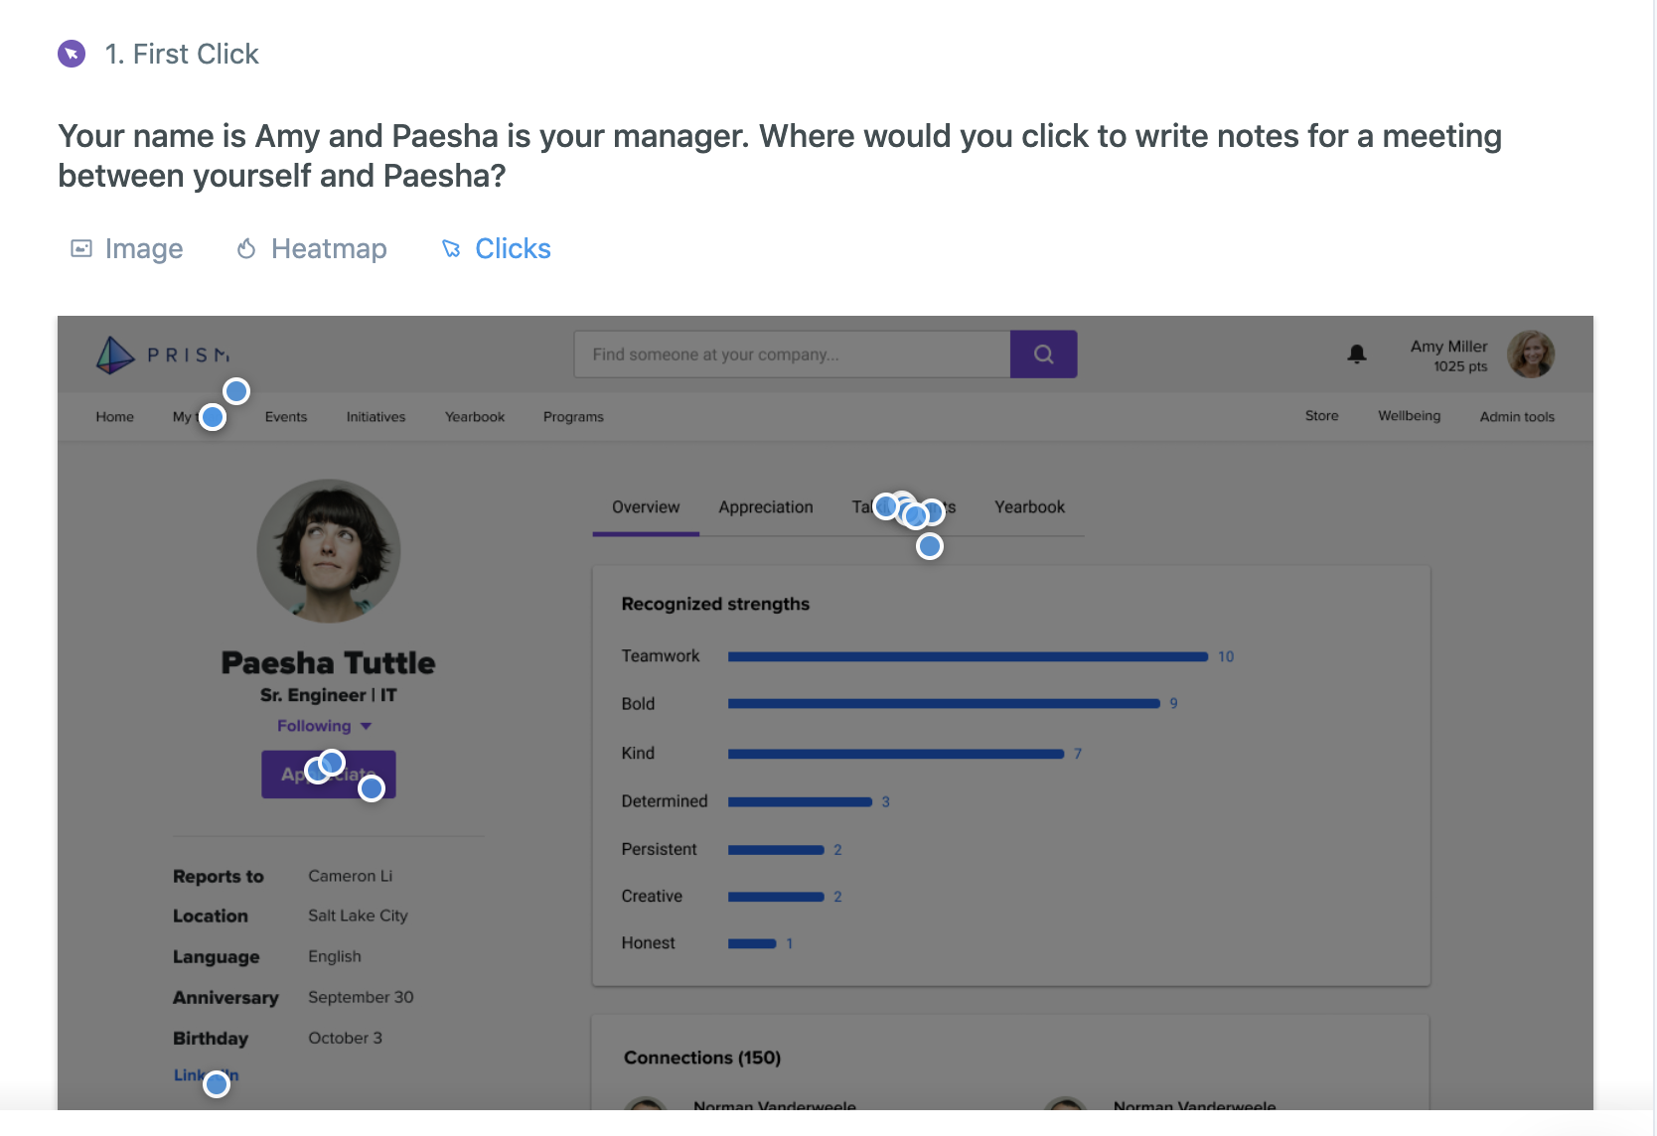The image size is (1657, 1136).
Task: Click the Paesha Tuttle name heading
Action: point(328,662)
